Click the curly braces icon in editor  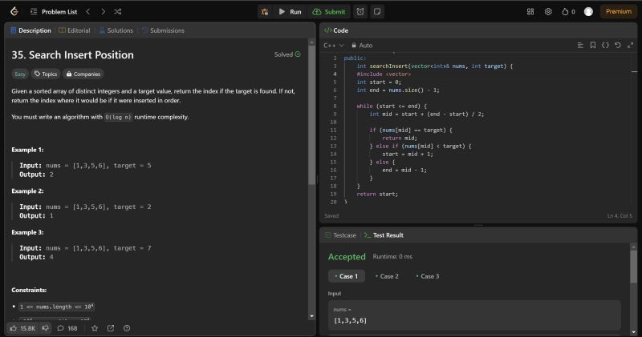point(605,46)
